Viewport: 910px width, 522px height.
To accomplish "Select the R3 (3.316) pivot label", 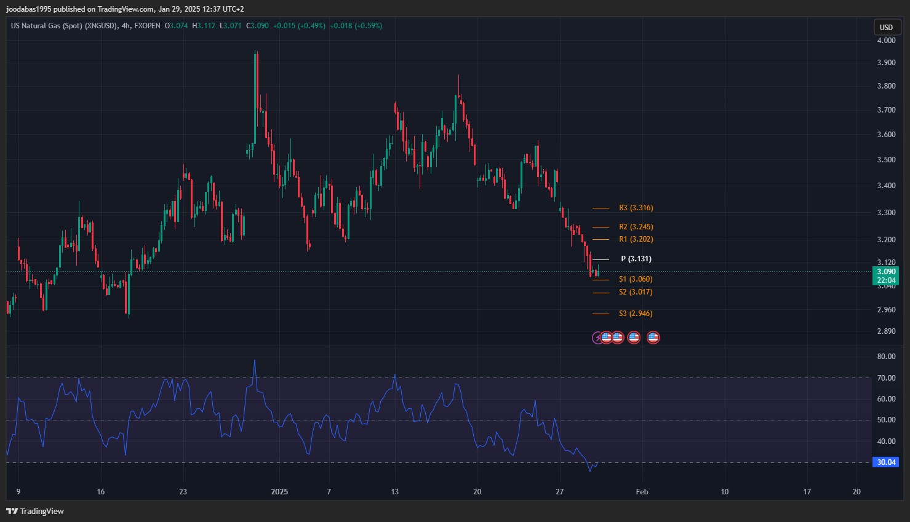I will tap(636, 208).
